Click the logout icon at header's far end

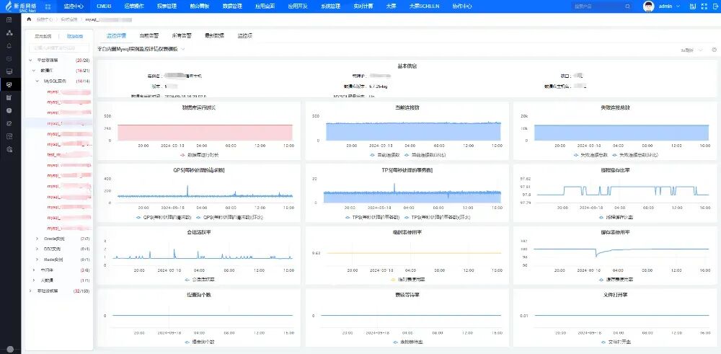click(715, 6)
